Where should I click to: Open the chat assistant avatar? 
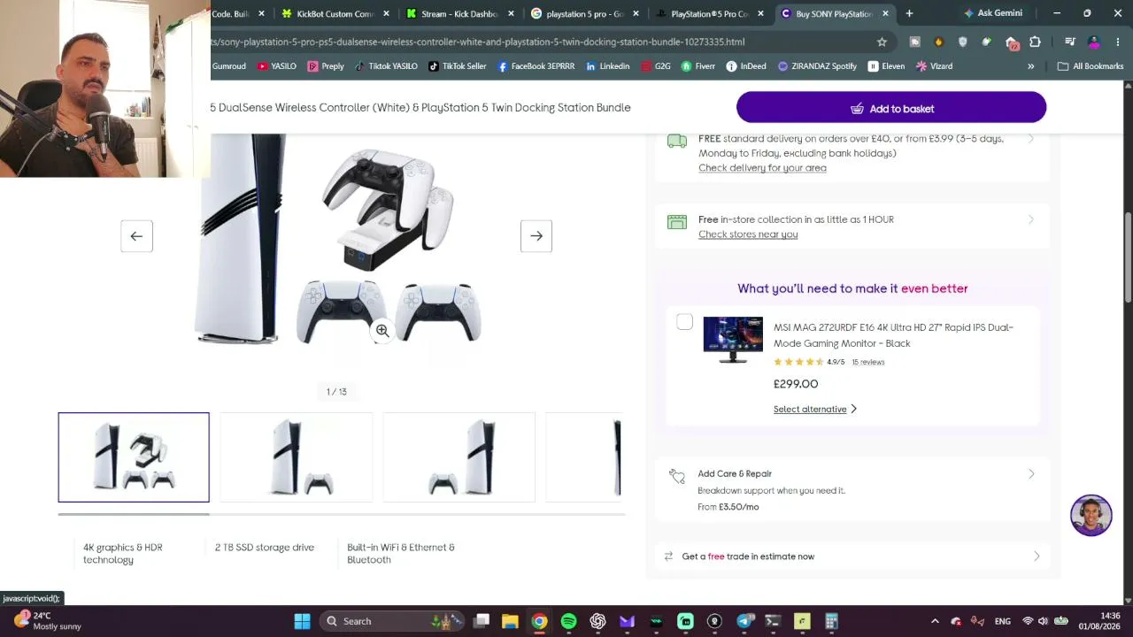[1091, 516]
